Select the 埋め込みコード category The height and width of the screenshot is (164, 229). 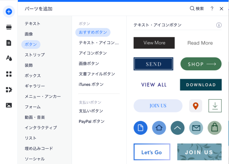click(39, 148)
